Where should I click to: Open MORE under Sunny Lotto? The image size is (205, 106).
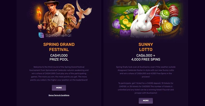pos(146,101)
